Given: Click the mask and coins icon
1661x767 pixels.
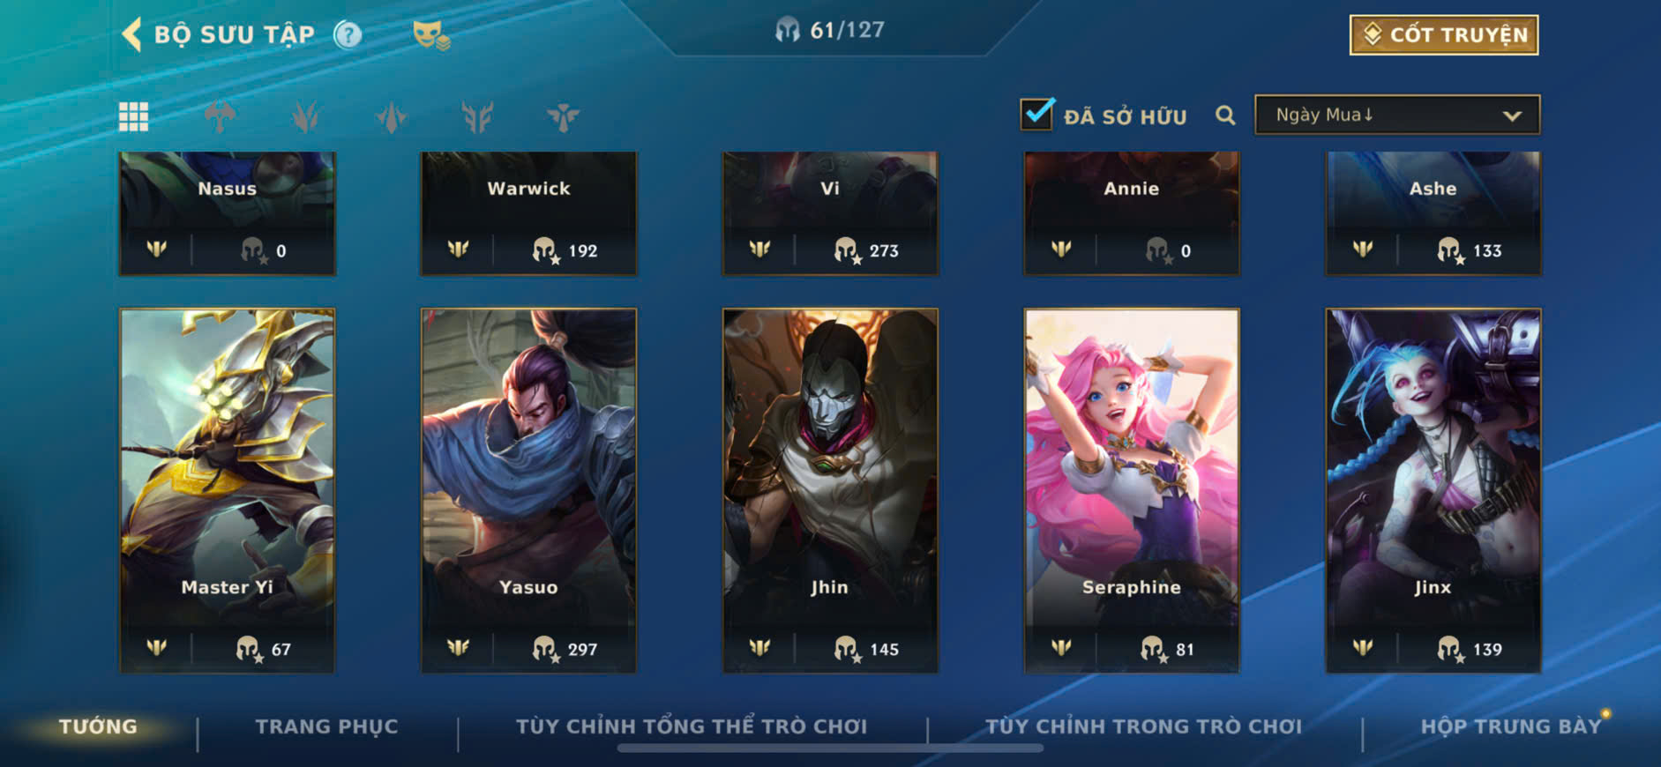Looking at the screenshot, I should point(431,35).
